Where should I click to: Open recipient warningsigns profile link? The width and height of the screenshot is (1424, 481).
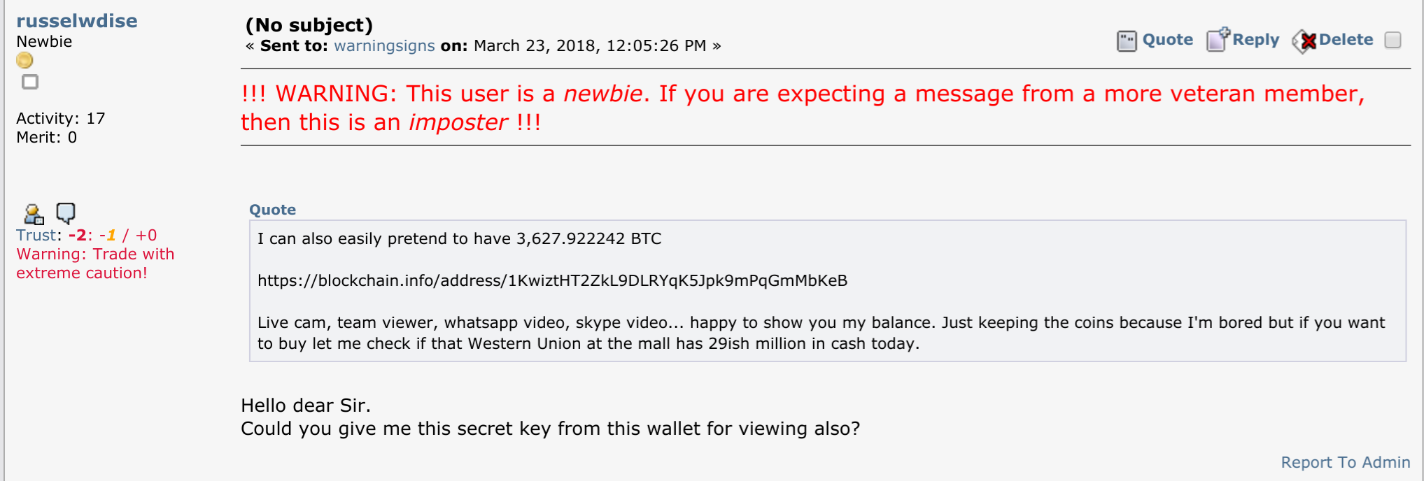point(384,46)
